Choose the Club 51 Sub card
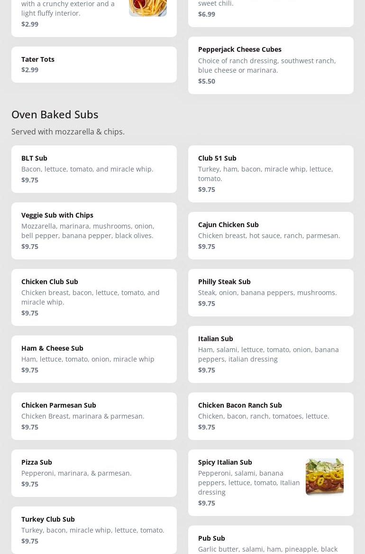The height and width of the screenshot is (554, 365). click(x=270, y=173)
